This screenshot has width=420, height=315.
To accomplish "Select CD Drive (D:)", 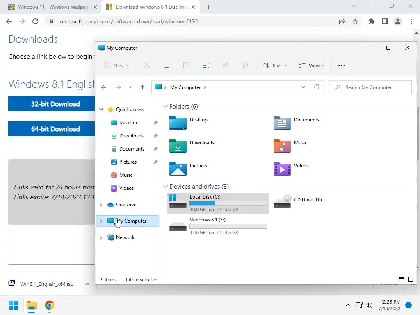I will coord(298,201).
